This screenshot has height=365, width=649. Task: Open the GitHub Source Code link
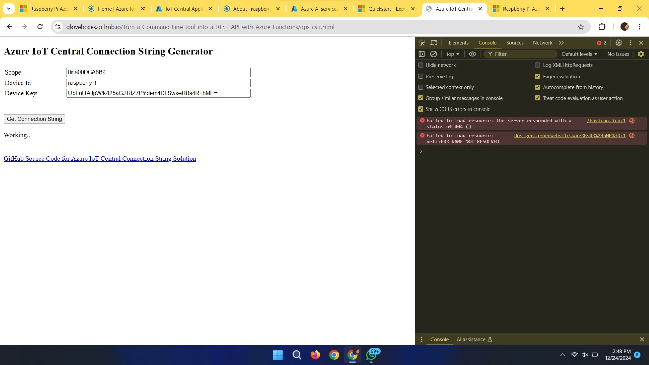(x=99, y=158)
